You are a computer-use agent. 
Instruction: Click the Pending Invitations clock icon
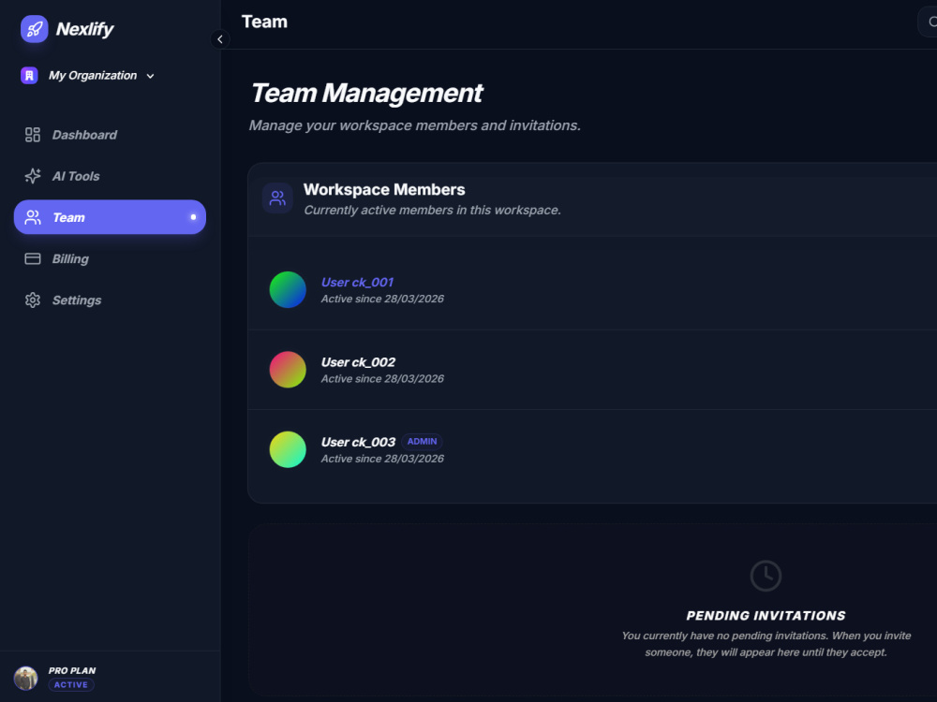point(766,576)
